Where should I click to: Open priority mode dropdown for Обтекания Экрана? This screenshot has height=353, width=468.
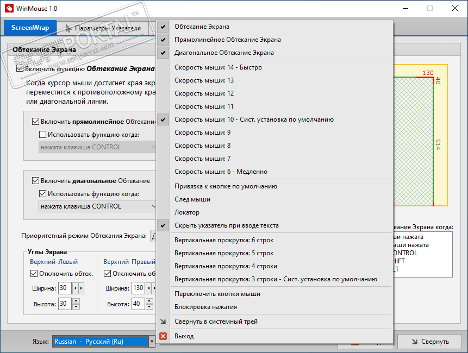coord(153,236)
